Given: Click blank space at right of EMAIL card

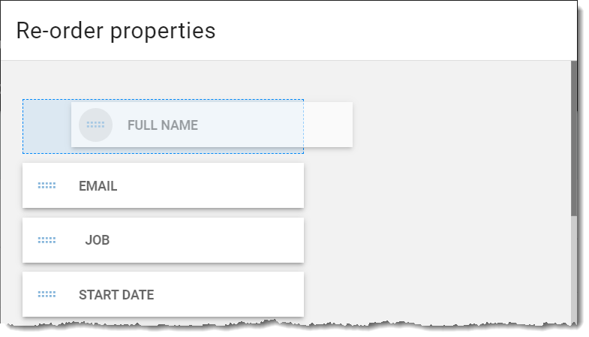Looking at the screenshot, I should (225, 185).
